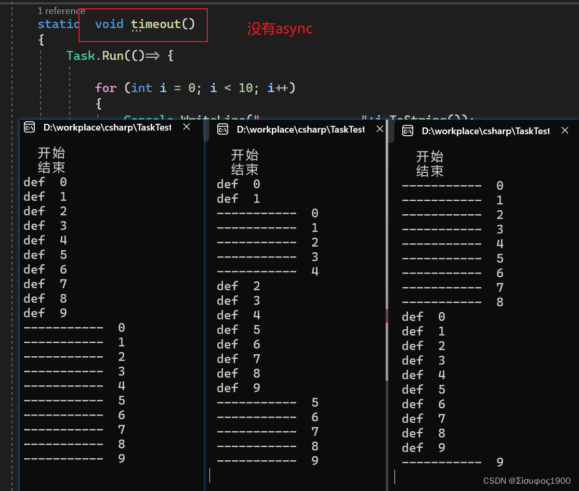Open the 1 reference CodeLens link
The image size is (579, 491).
coord(61,10)
